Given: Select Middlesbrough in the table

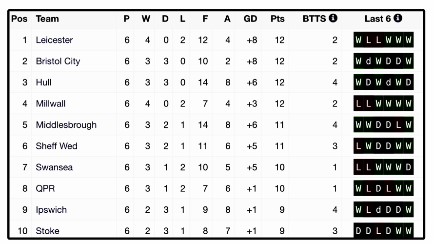Looking at the screenshot, I should 66,125.
